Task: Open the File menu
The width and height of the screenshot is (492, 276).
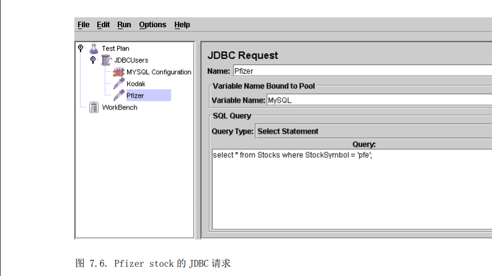Action: coord(84,25)
